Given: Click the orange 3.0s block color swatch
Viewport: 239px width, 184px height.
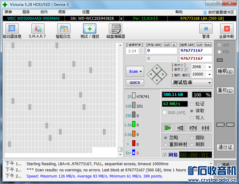Looking at the screenshot, I should (134, 133).
